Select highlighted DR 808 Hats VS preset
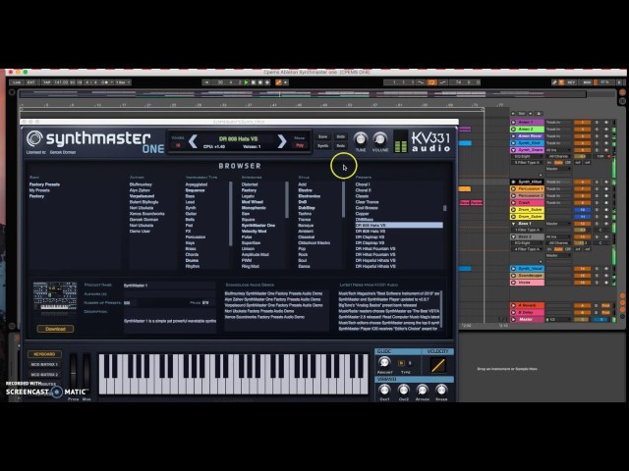629x471 pixels. 399,226
